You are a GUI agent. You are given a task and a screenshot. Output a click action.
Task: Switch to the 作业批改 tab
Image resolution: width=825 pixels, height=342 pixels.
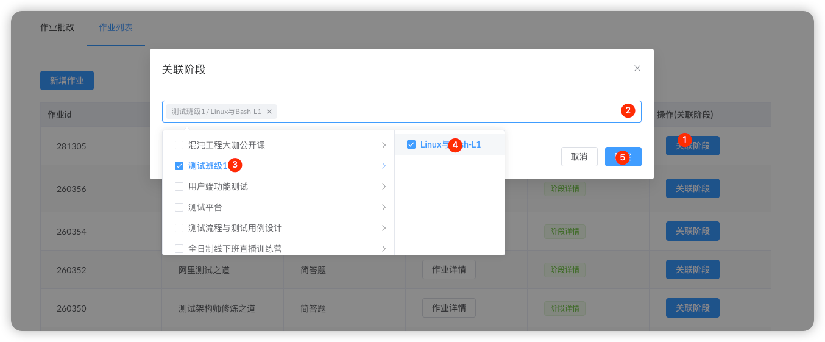57,27
